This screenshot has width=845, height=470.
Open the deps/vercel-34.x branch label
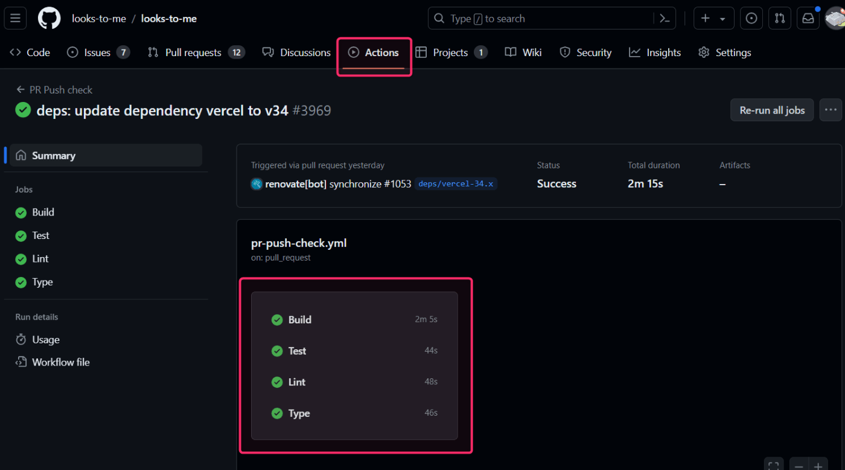pos(456,184)
